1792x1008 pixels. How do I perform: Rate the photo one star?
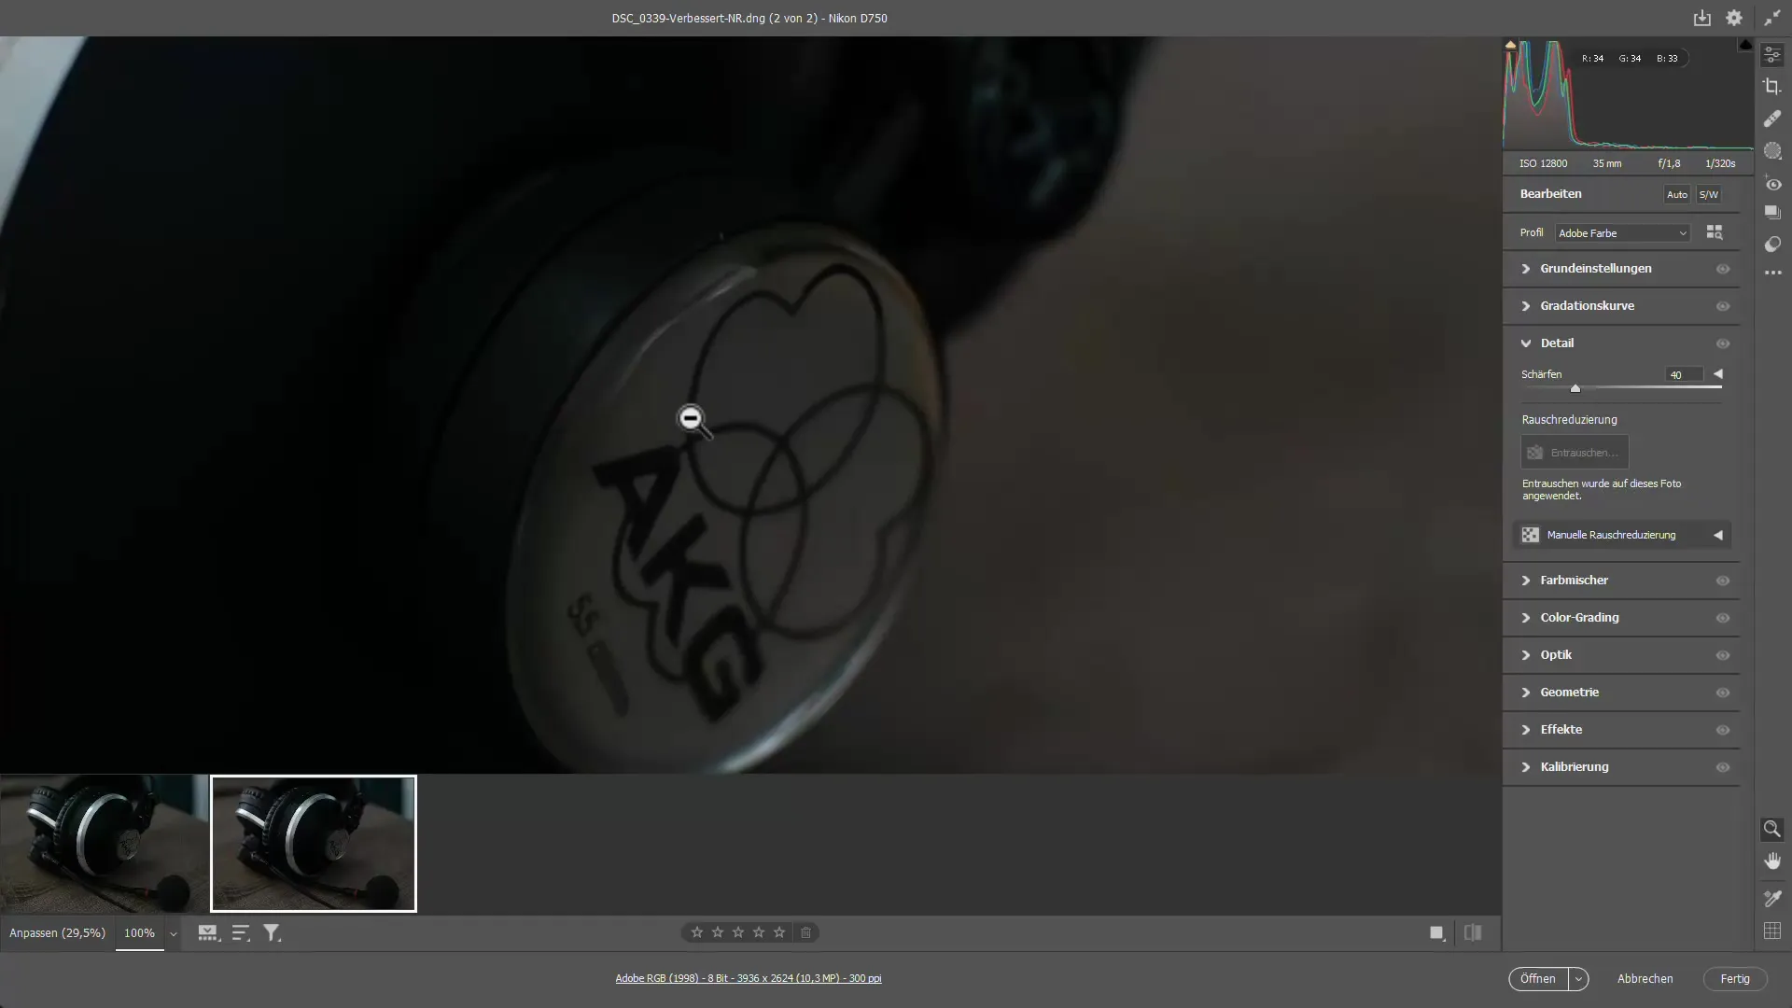[697, 932]
